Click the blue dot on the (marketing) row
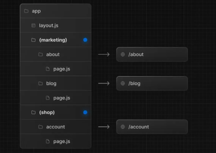The image size is (216, 153). click(85, 40)
